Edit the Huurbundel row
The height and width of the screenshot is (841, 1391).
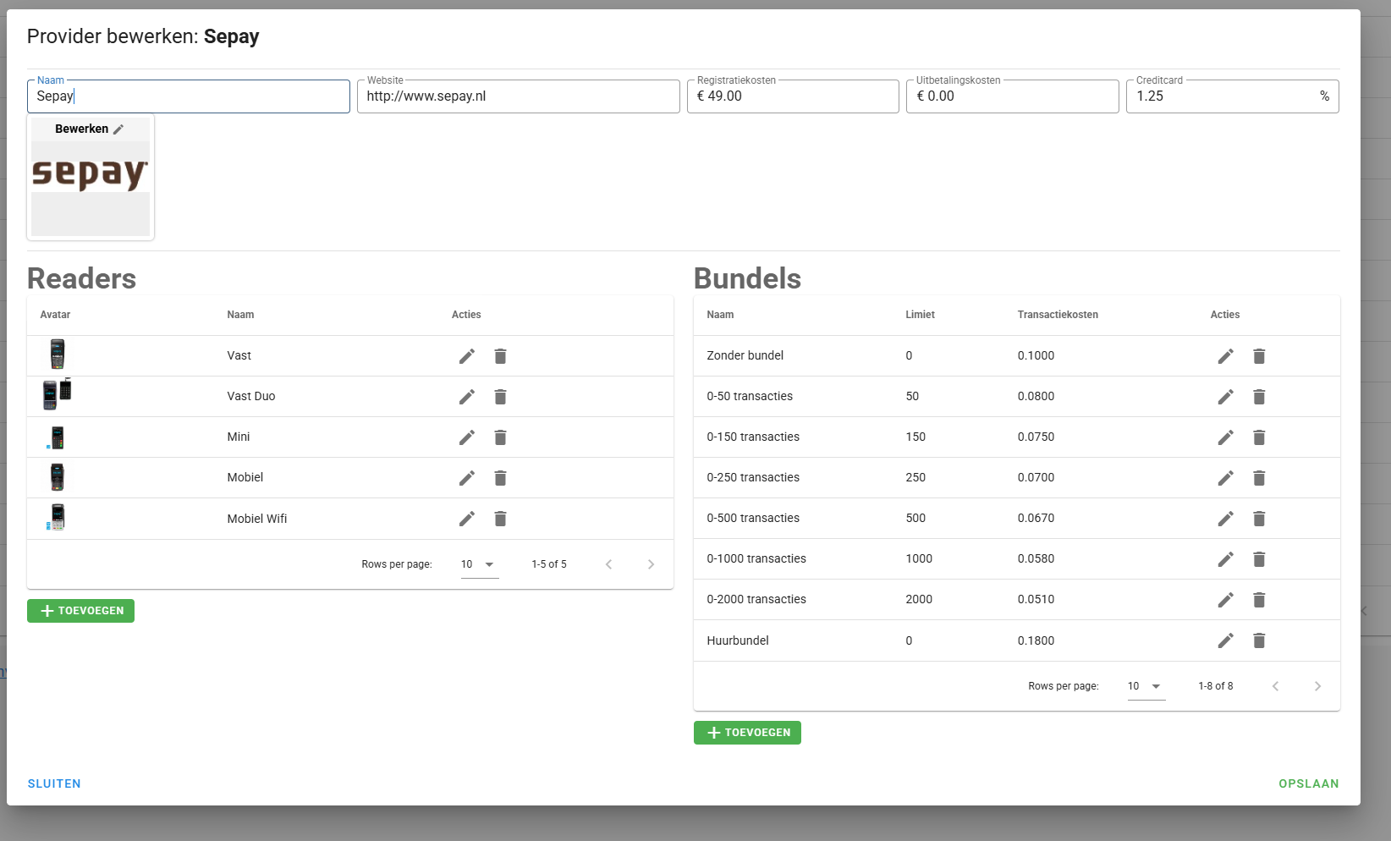coord(1226,640)
